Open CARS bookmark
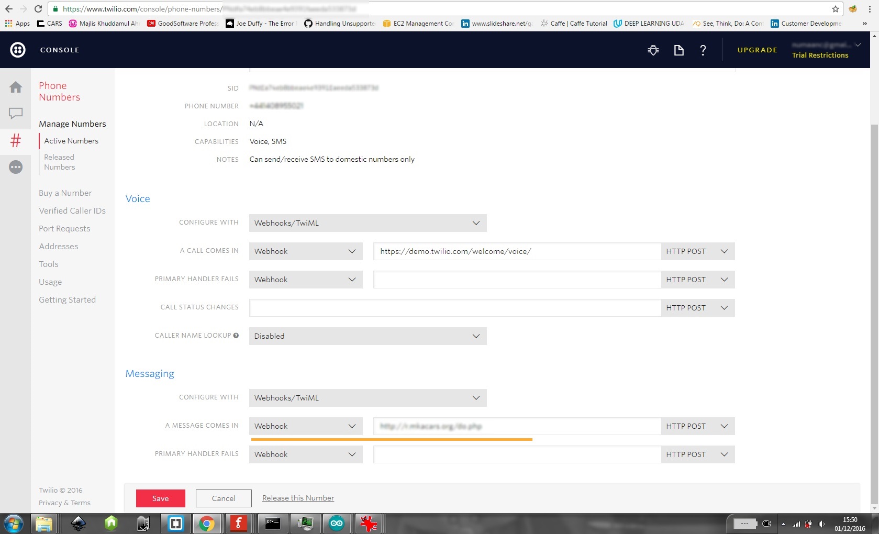 [x=50, y=24]
